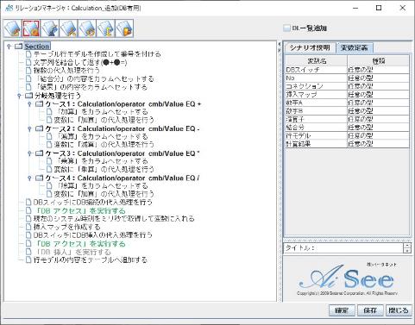Switch to the シナリオ説明 tab

(310, 48)
